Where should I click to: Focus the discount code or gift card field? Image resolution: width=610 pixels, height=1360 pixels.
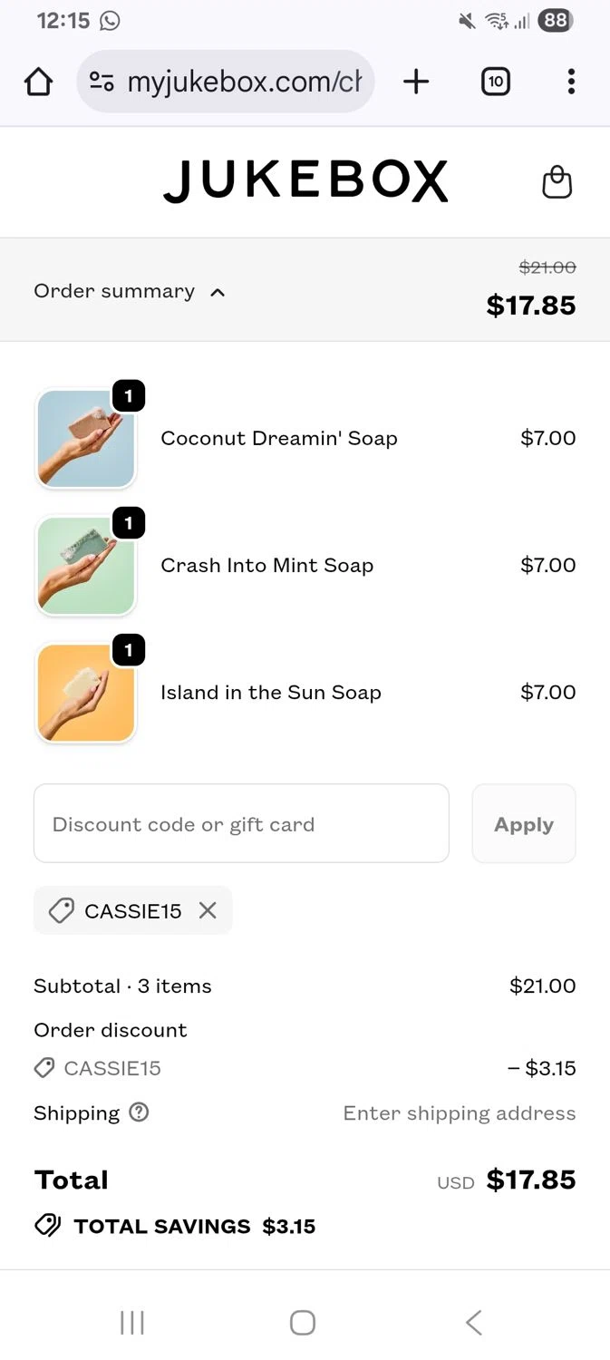point(241,824)
